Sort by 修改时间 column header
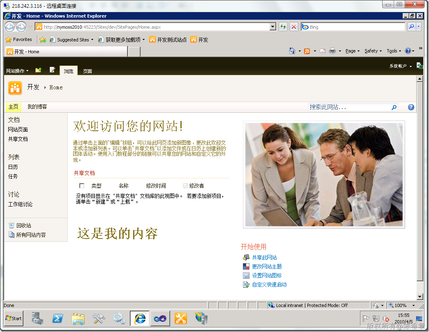 [x=156, y=186]
